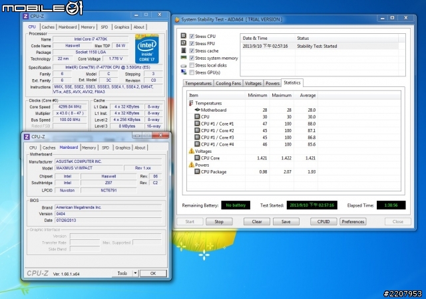Enable the Stress CPU checkbox
This screenshot has height=299, width=426.
(192, 36)
